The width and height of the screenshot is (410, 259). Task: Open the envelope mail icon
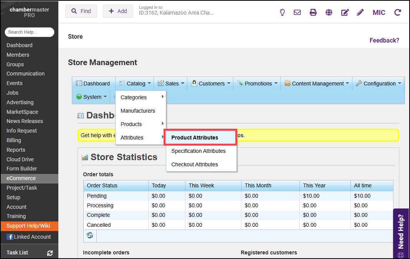[x=297, y=12]
